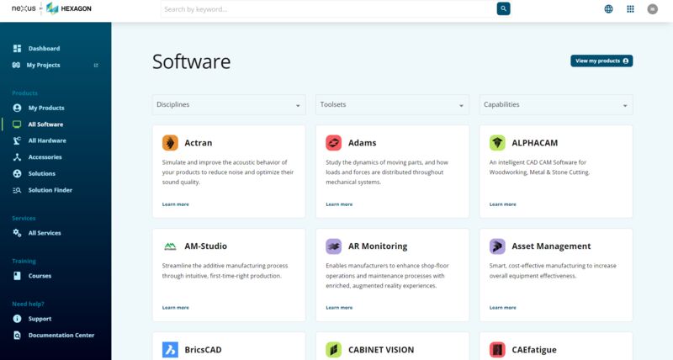Screen dimensions: 673x360
Task: Navigate to All Hardware
Action: tap(47, 140)
